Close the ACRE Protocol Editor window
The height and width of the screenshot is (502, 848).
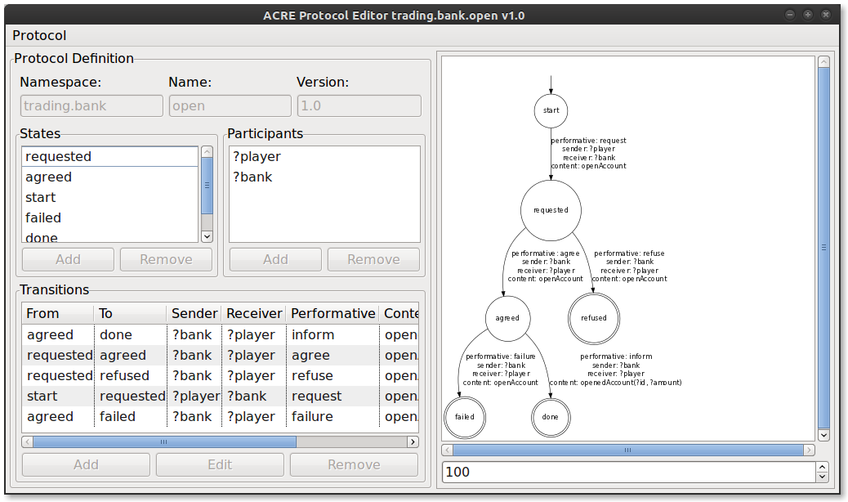tap(826, 15)
